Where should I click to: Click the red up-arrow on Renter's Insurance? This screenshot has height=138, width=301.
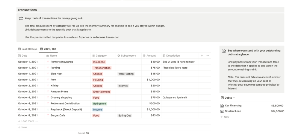click(48, 62)
